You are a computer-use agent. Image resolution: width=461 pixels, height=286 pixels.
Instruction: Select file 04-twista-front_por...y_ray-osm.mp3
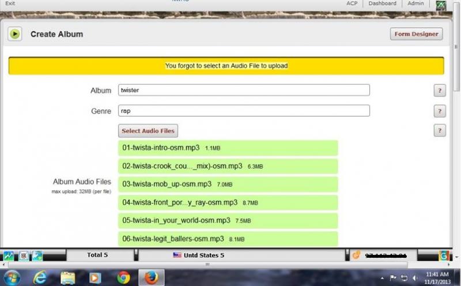pyautogui.click(x=228, y=202)
